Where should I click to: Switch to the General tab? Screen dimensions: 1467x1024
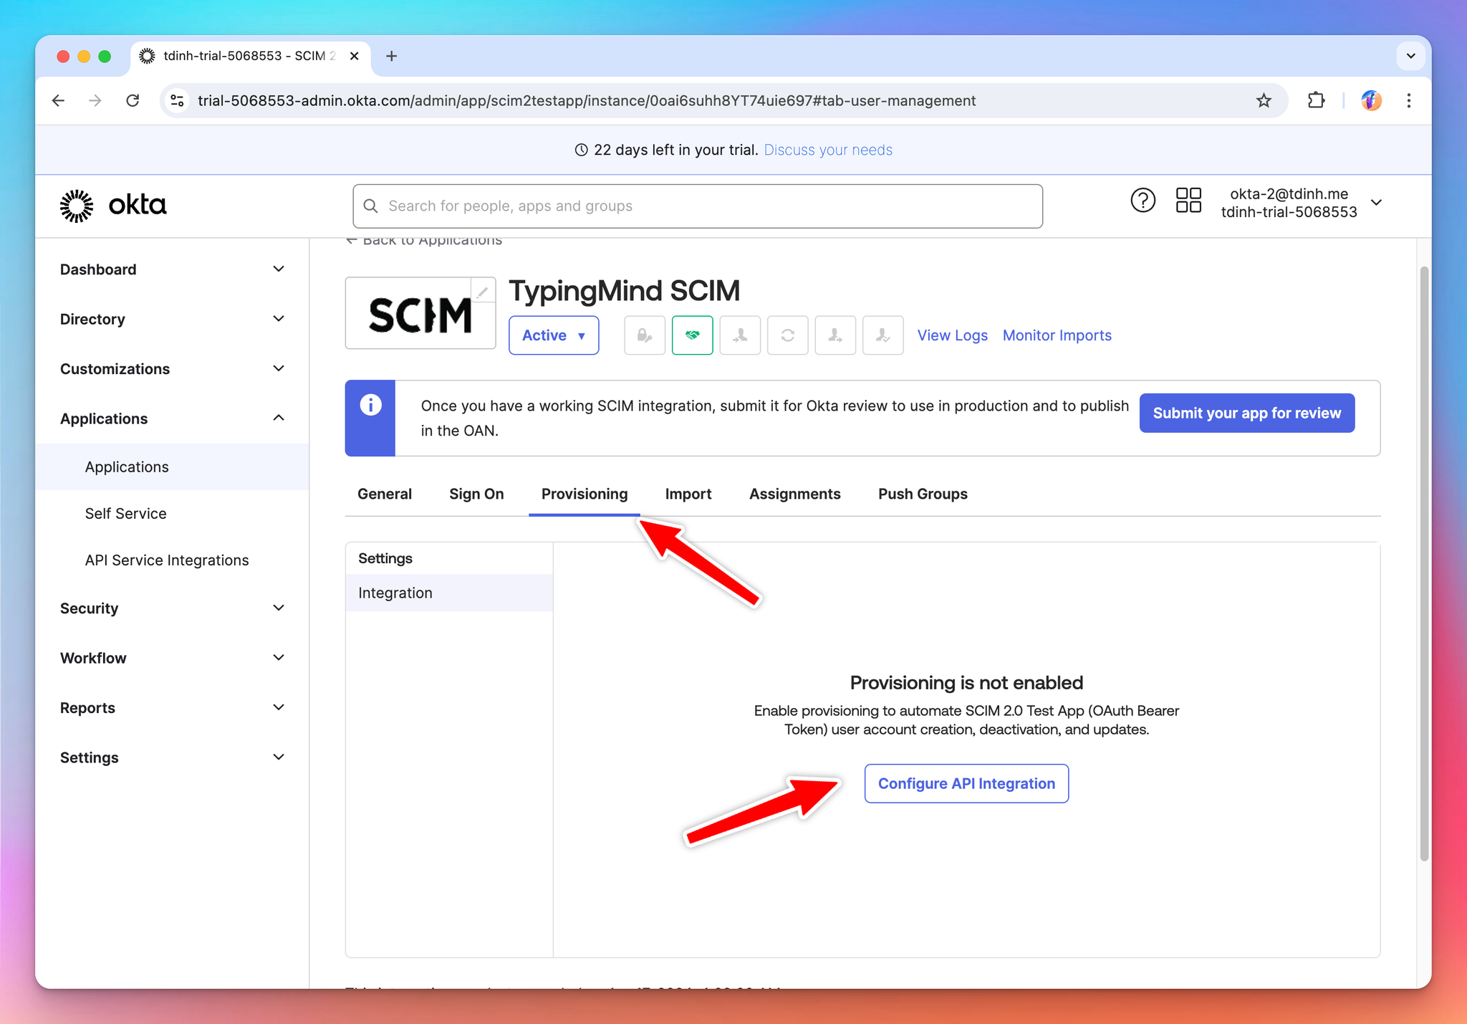click(385, 494)
